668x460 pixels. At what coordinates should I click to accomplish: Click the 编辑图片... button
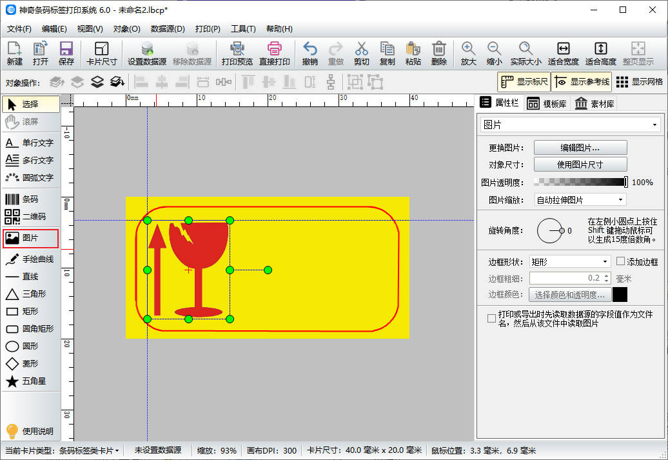click(580, 147)
